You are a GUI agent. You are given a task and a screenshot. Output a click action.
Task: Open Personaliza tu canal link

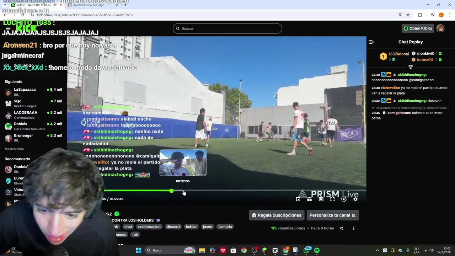[332, 215]
